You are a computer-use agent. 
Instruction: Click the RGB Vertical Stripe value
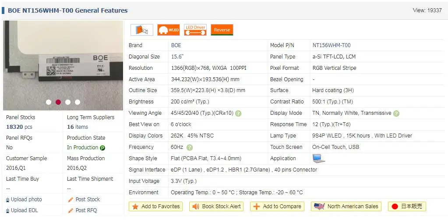tap(334, 68)
